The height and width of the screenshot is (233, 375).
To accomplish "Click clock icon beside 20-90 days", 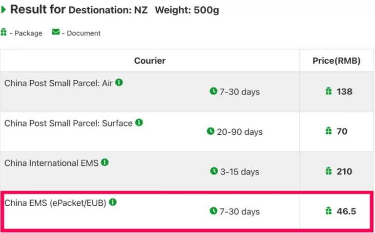I will click(x=210, y=131).
